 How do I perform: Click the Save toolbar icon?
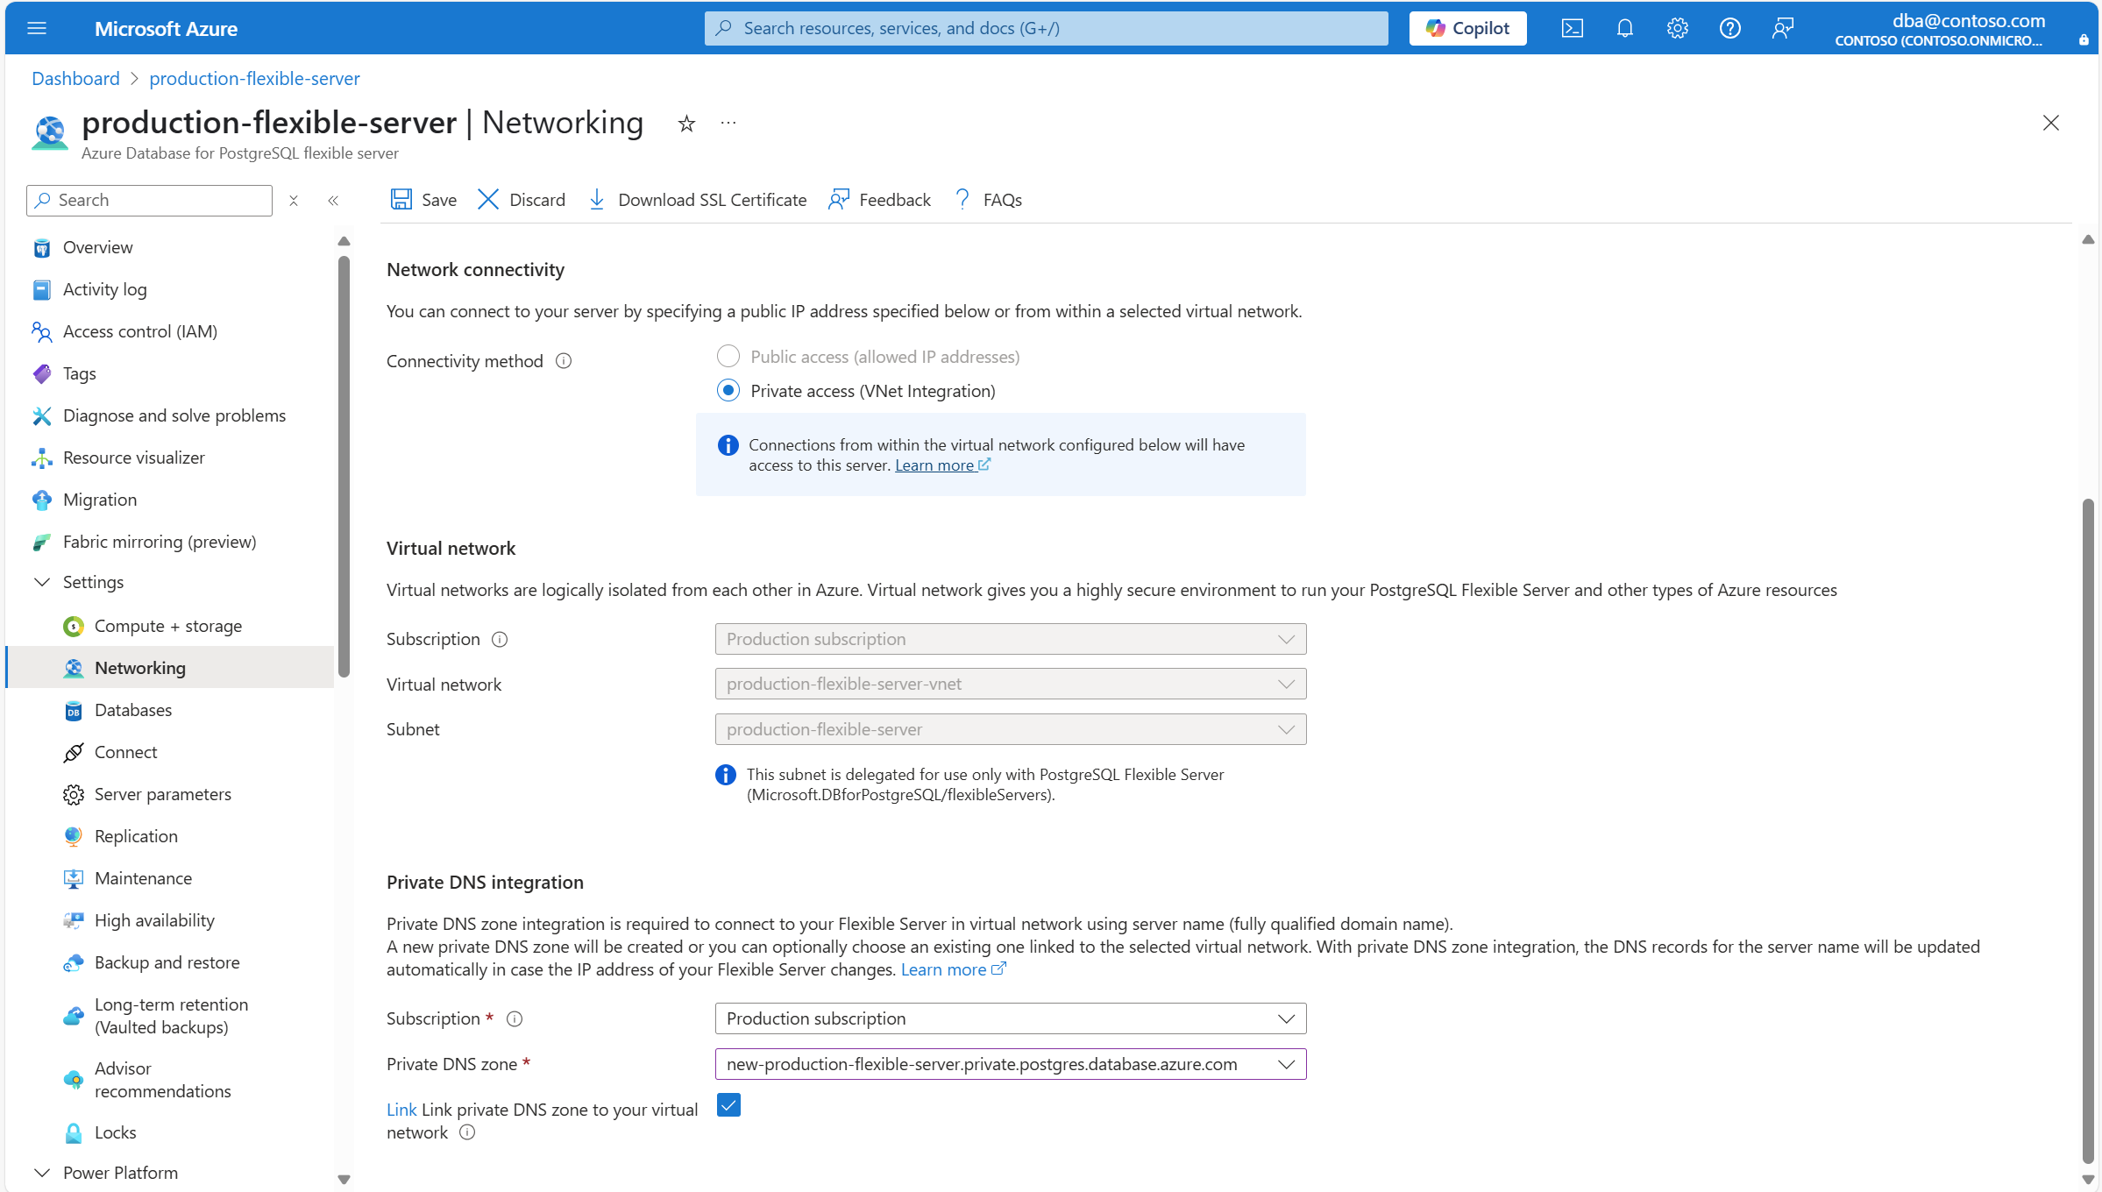(401, 200)
